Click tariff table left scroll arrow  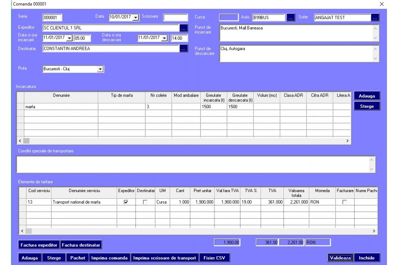(x=22, y=231)
